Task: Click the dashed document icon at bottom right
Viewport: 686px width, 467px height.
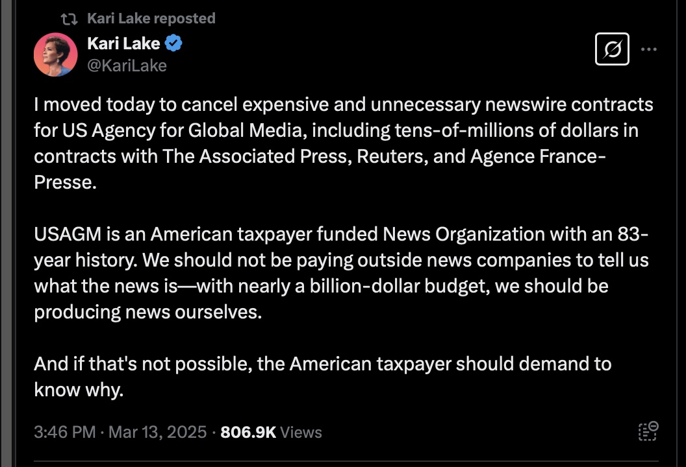Action: (x=648, y=431)
